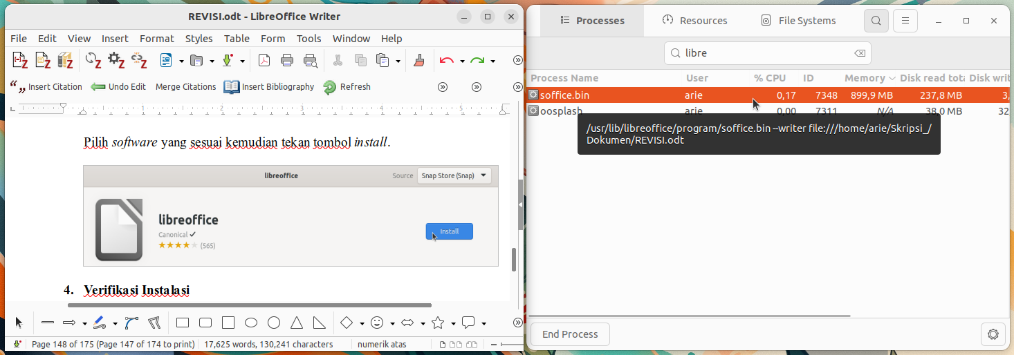Click Undo Edit button
1014x355 pixels.
pos(118,87)
